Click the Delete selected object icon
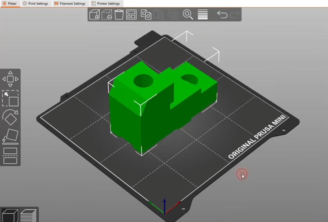This screenshot has width=328, height=222. [107, 14]
